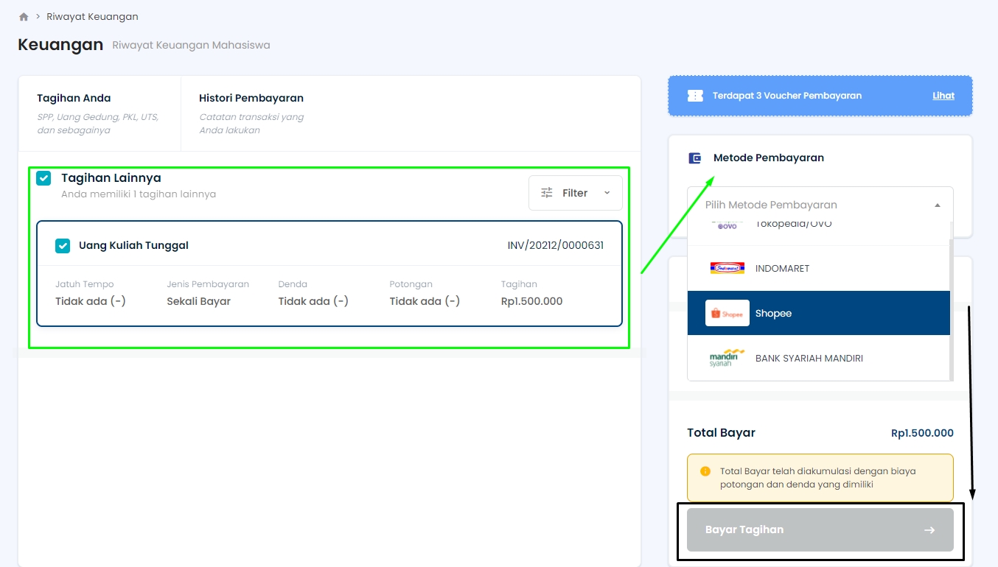Click the Riwayat Keuangan breadcrumb
The height and width of the screenshot is (567, 998).
(92, 17)
